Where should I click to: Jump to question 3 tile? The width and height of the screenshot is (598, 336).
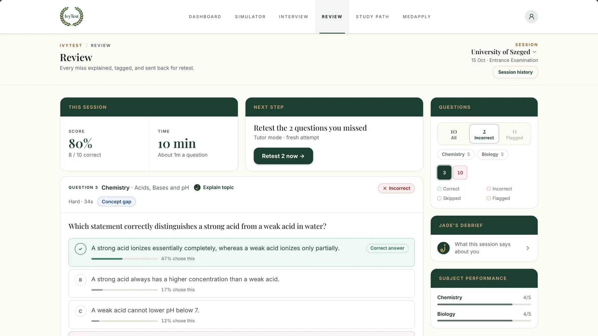[444, 172]
